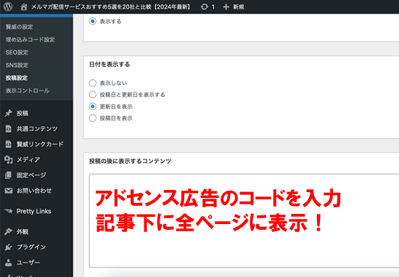Click inside 投稿の後に表示するコンテンツ textarea
This screenshot has width=399, height=277.
pyautogui.click(x=244, y=220)
